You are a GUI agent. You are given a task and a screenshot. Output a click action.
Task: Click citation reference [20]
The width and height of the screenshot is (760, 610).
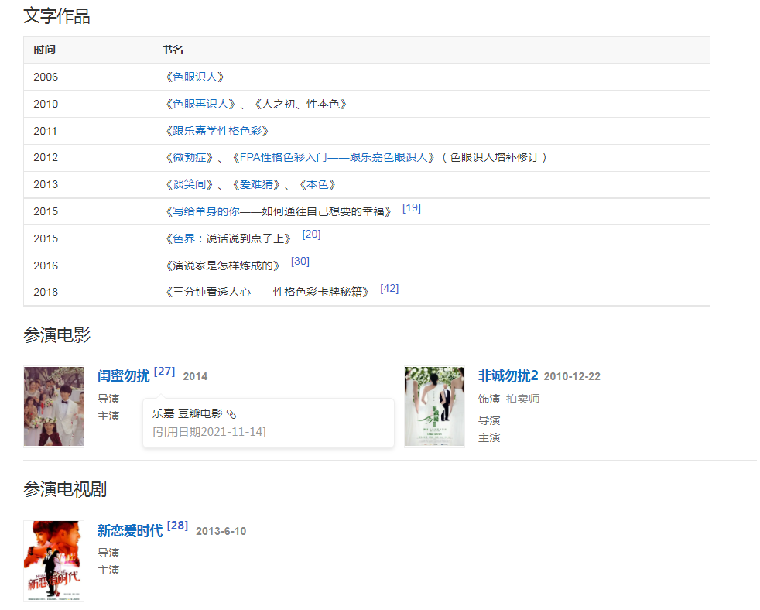pyautogui.click(x=311, y=234)
